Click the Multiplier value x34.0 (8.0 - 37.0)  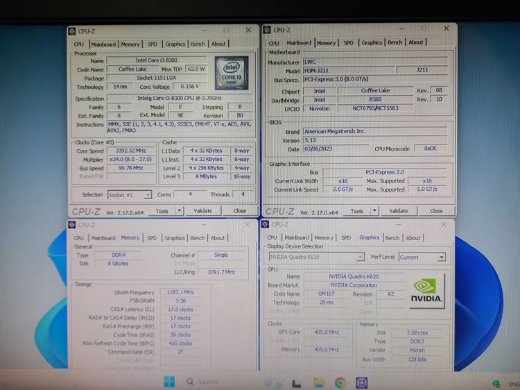130,160
